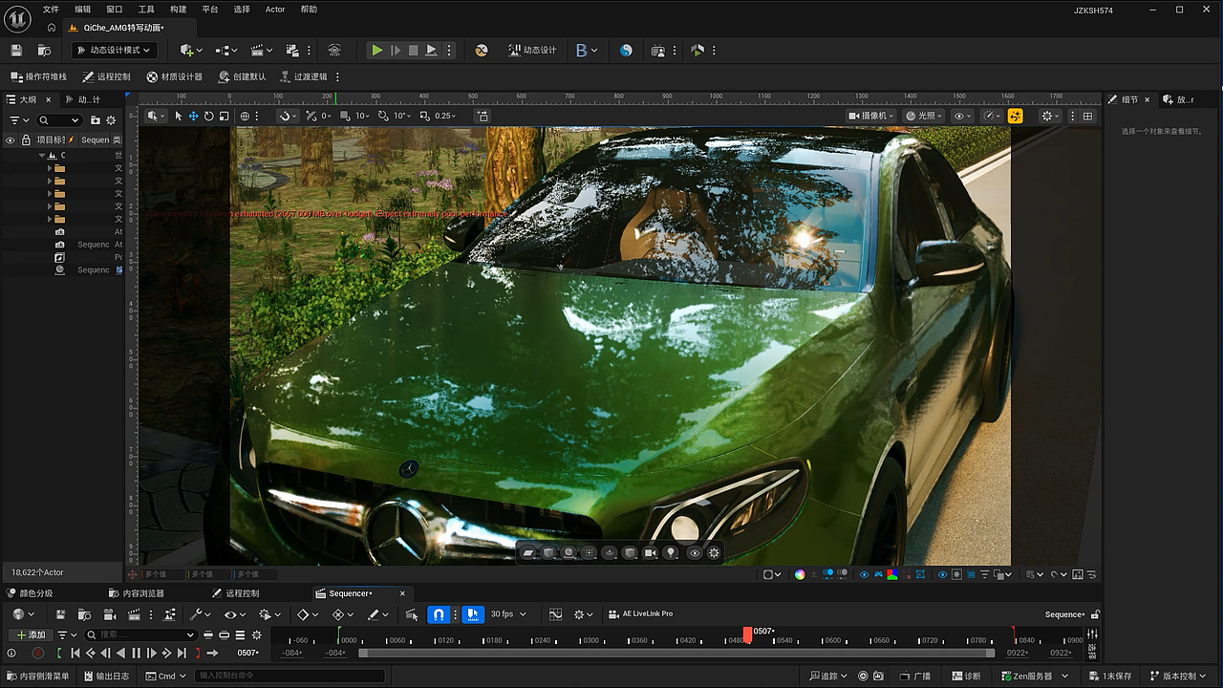Open the 版本控制 status menu

(1180, 677)
